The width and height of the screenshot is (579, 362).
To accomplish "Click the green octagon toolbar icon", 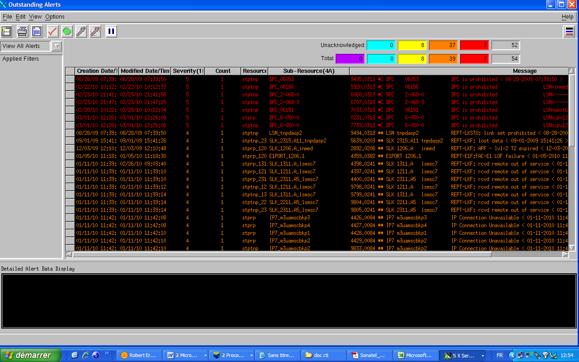I will 67,31.
